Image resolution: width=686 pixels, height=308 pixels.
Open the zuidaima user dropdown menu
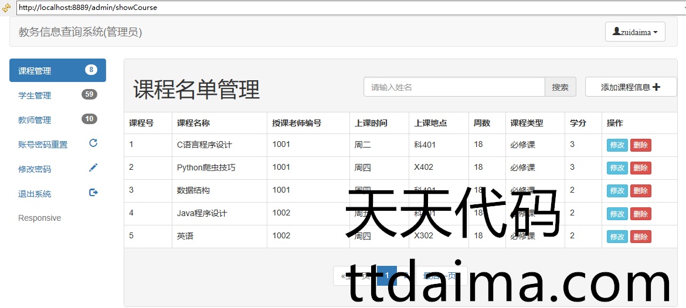(x=635, y=32)
